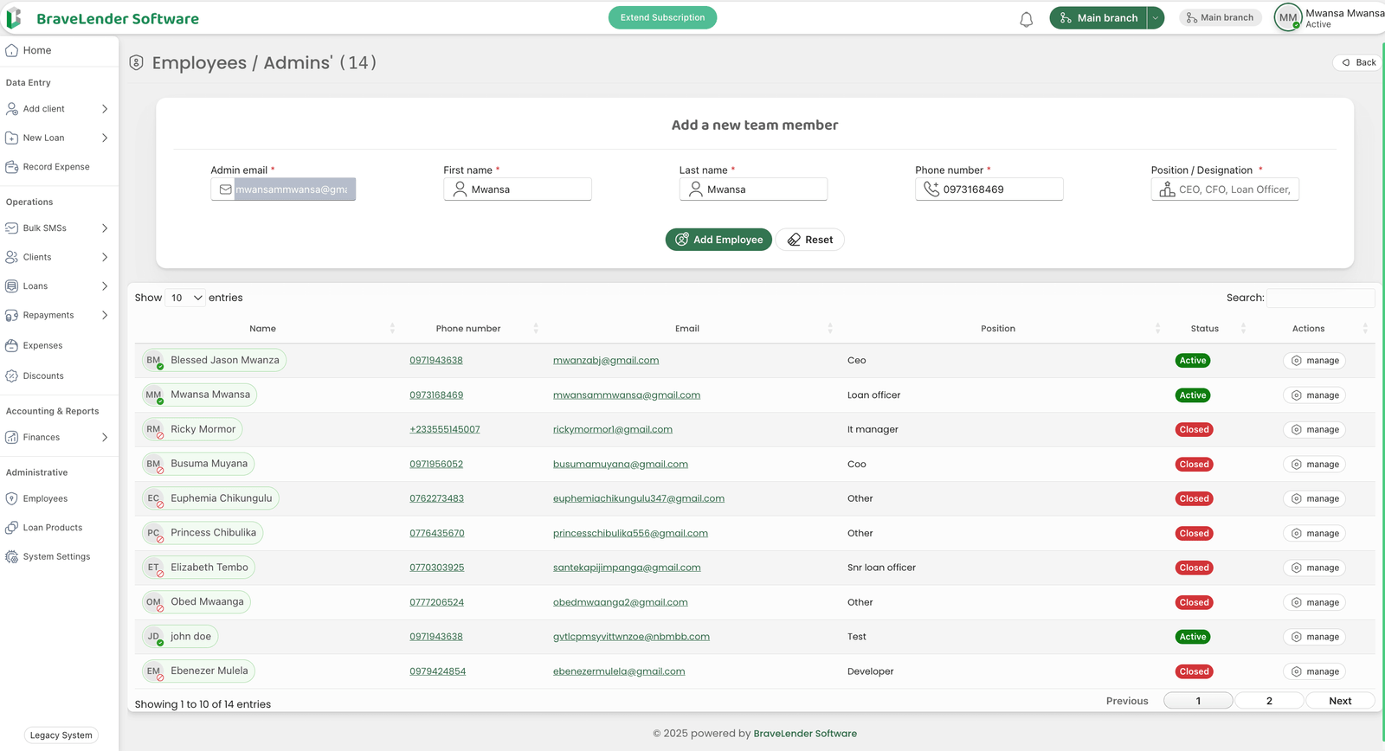1385x751 pixels.
Task: Open Loan Products in sidebar
Action: pyautogui.click(x=52, y=528)
